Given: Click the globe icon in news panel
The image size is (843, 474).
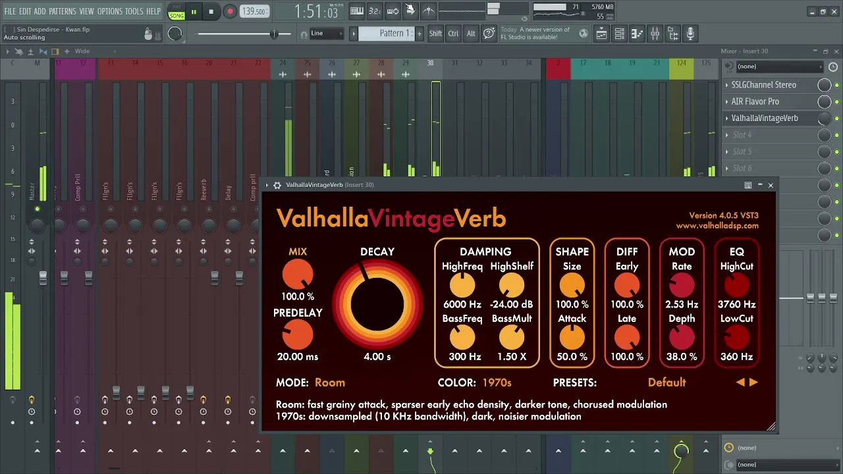Looking at the screenshot, I should [x=583, y=33].
